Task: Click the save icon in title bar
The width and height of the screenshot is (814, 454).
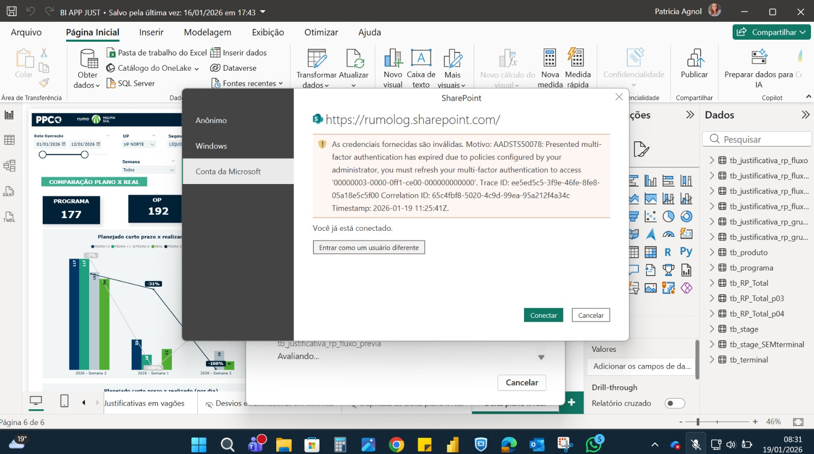Action: (11, 11)
